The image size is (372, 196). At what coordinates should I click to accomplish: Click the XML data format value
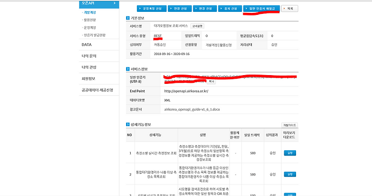coord(167,100)
